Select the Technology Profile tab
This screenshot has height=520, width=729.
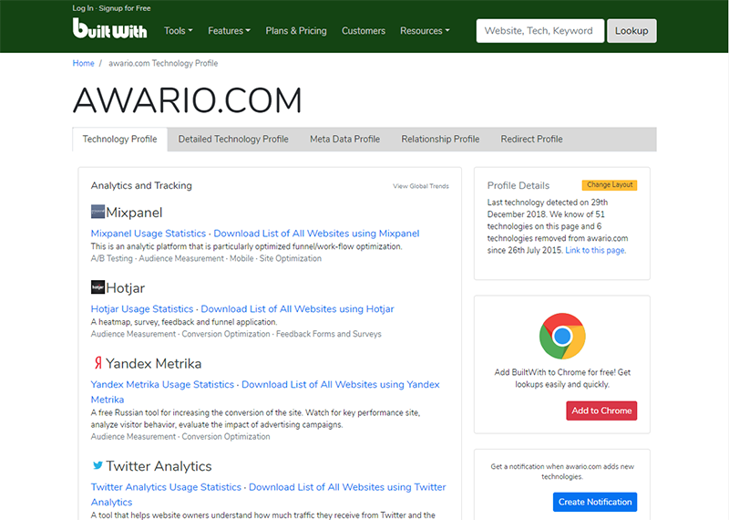tap(120, 140)
